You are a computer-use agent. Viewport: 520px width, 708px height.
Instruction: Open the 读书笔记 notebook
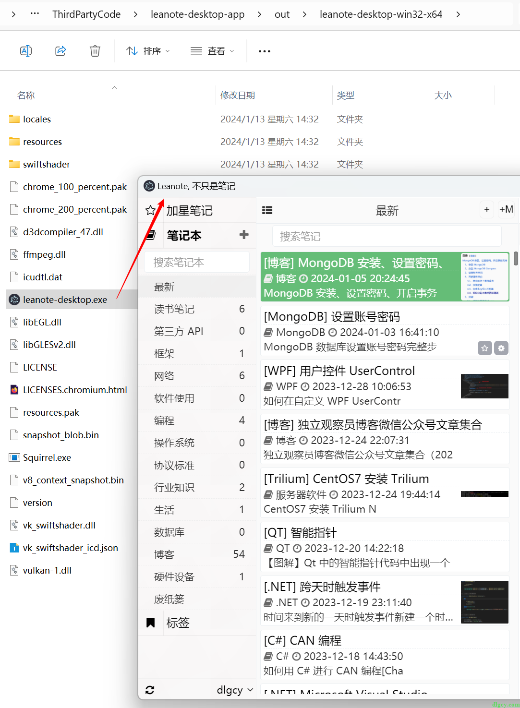[197, 309]
